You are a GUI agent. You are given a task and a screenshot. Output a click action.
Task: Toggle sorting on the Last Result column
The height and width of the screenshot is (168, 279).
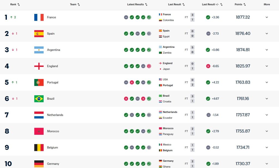coord(176,4)
